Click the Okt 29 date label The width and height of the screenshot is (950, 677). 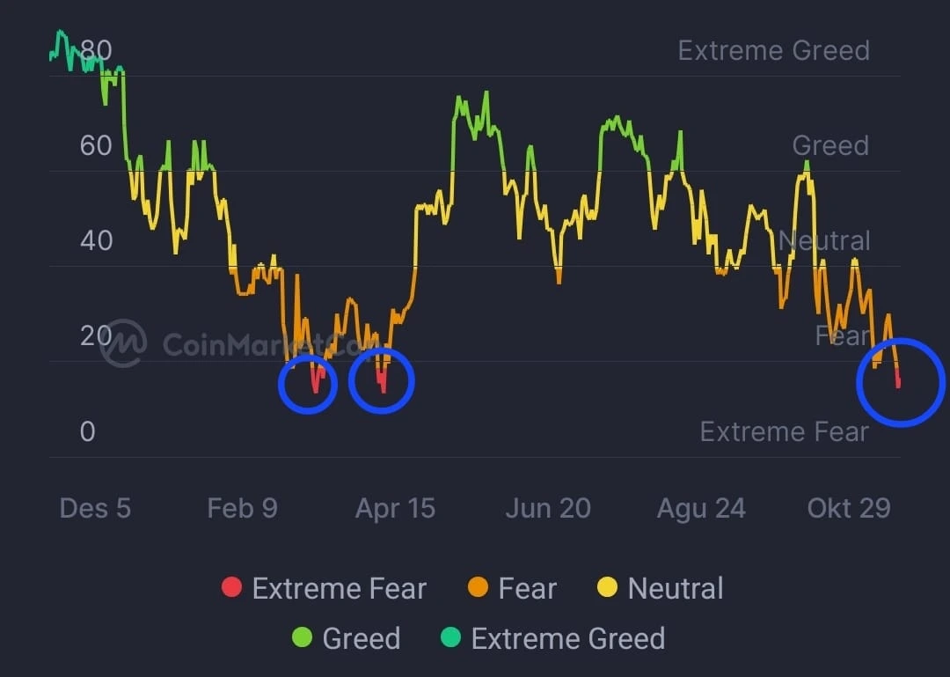[x=849, y=508]
